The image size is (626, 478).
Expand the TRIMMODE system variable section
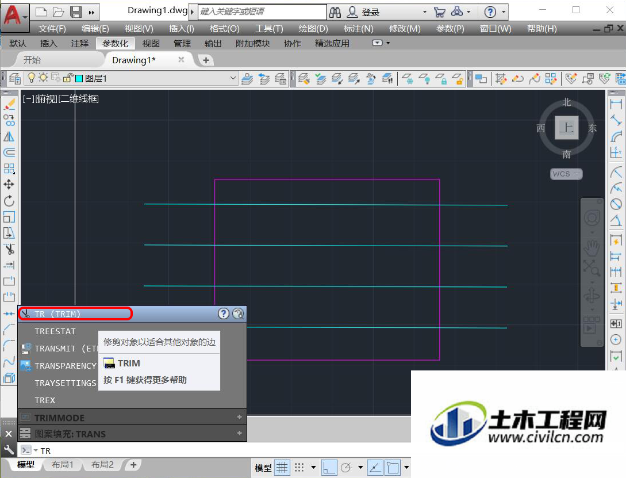point(239,417)
